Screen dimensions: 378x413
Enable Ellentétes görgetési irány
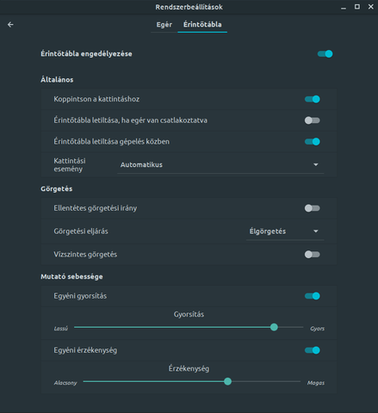click(x=313, y=208)
